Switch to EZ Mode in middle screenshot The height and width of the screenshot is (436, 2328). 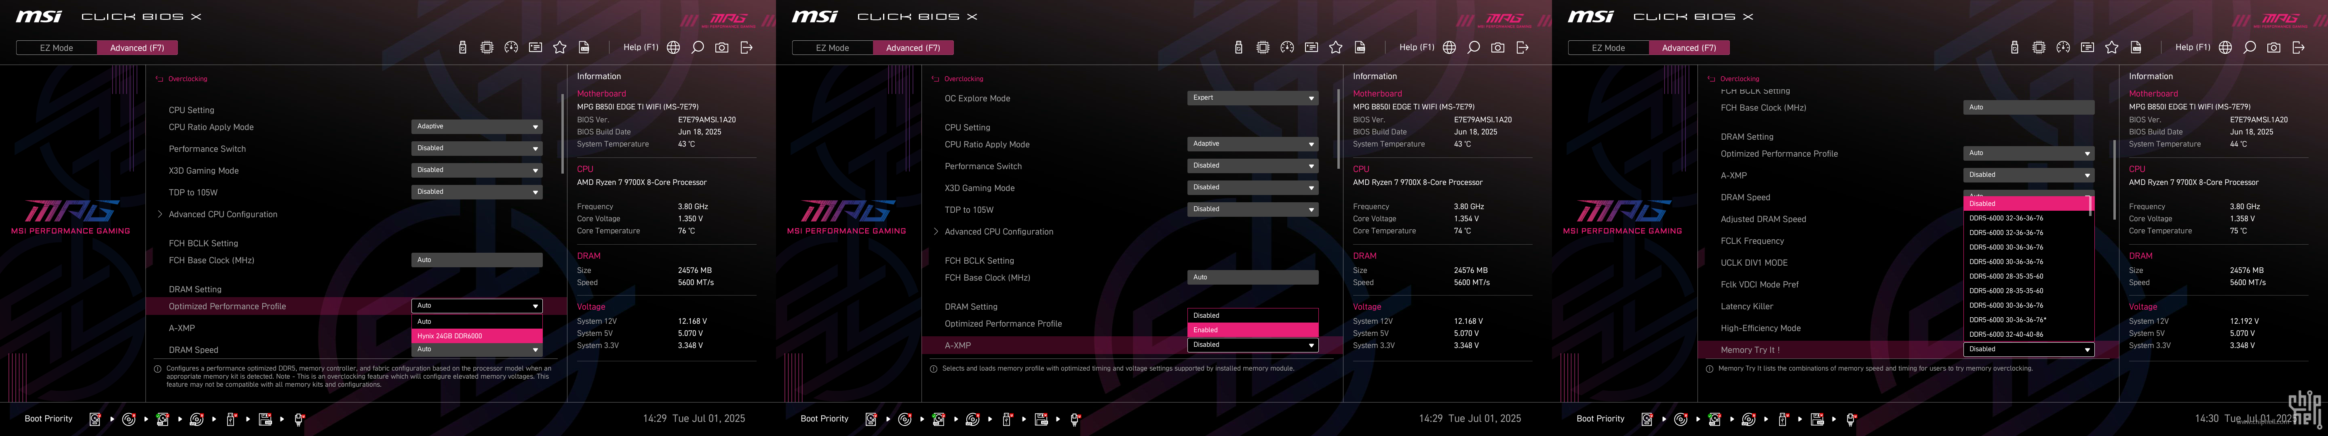click(x=832, y=48)
